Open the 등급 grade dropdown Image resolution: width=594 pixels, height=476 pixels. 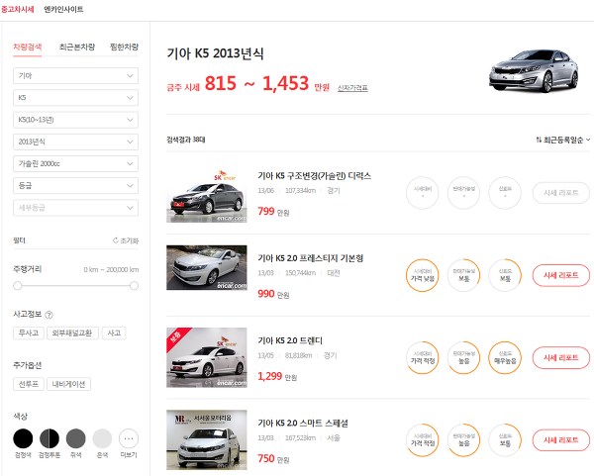[76, 186]
